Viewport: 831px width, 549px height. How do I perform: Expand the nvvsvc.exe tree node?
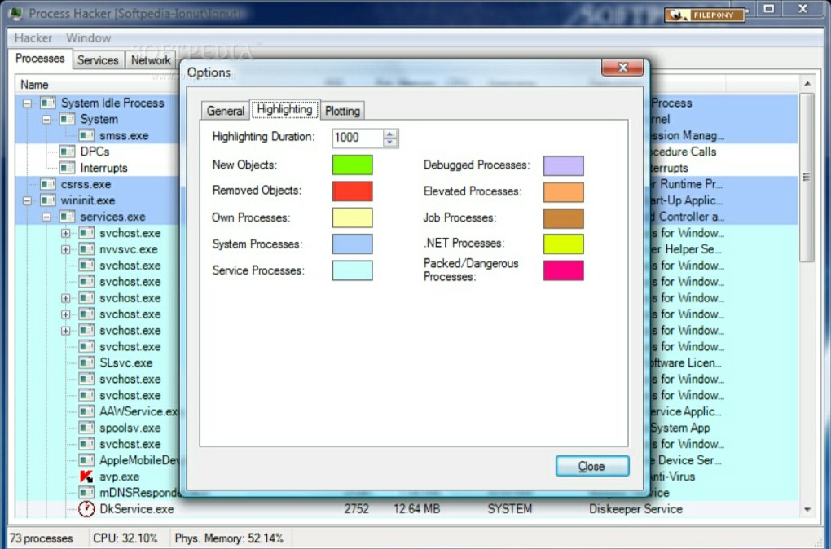click(x=66, y=249)
